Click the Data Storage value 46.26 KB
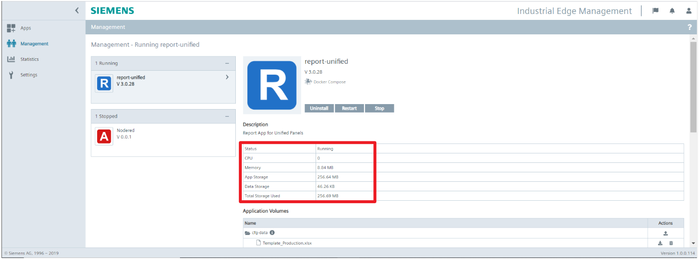This screenshot has height=260, width=699. tap(326, 186)
